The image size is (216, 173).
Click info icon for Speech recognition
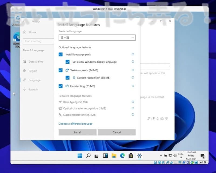[133, 77]
